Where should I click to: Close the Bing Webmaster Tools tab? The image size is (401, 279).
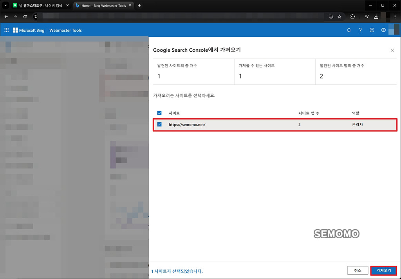[130, 5]
